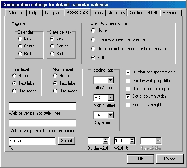This screenshot has height=168, width=187.
Task: Increase the Border width spinner value
Action: point(106,140)
